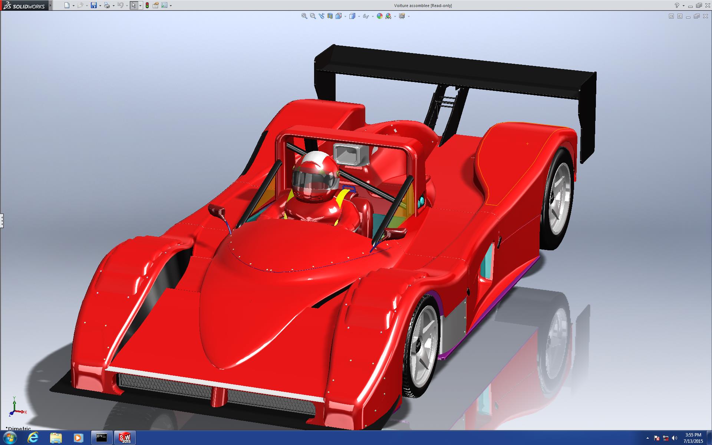
Task: Open File Properties icon
Action: [156, 5]
